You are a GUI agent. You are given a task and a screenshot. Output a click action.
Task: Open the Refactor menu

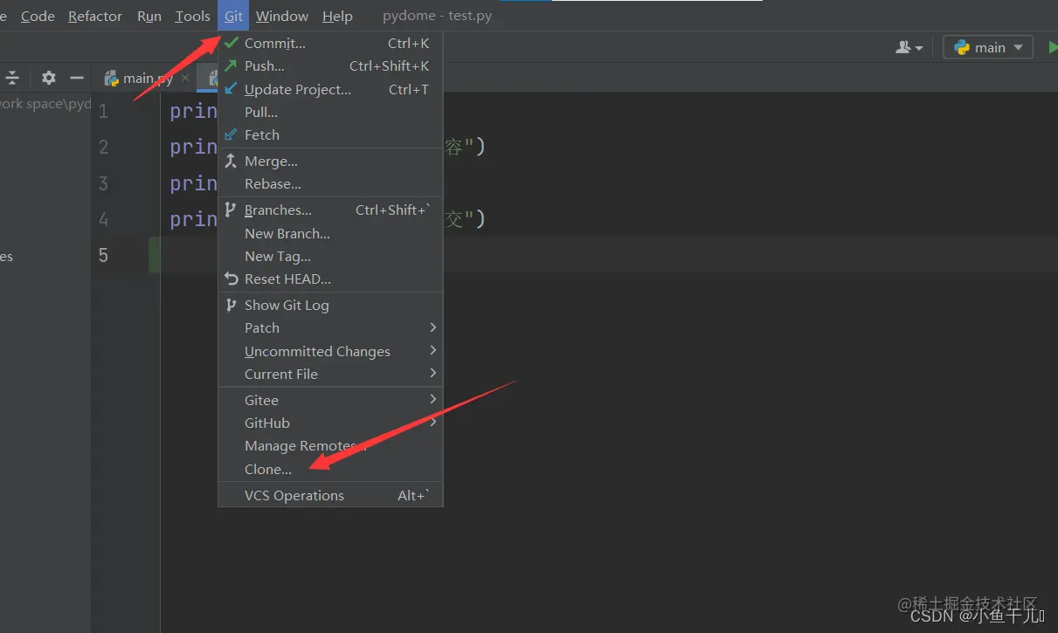[95, 16]
